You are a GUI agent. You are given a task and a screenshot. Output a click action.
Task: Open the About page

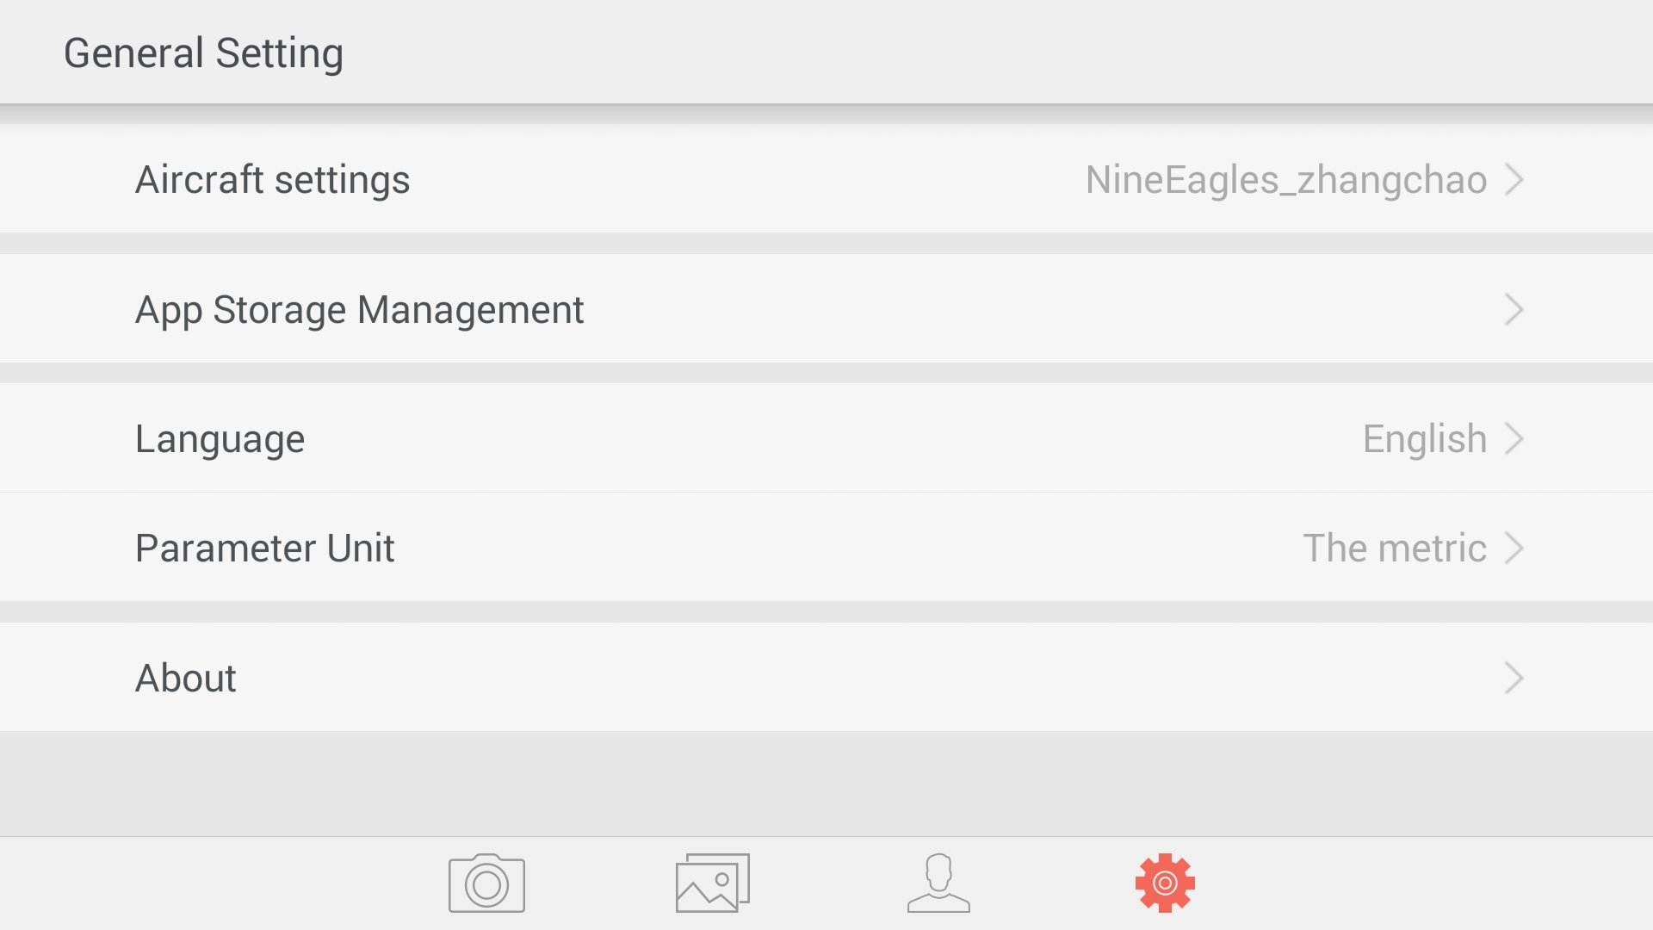coord(826,678)
